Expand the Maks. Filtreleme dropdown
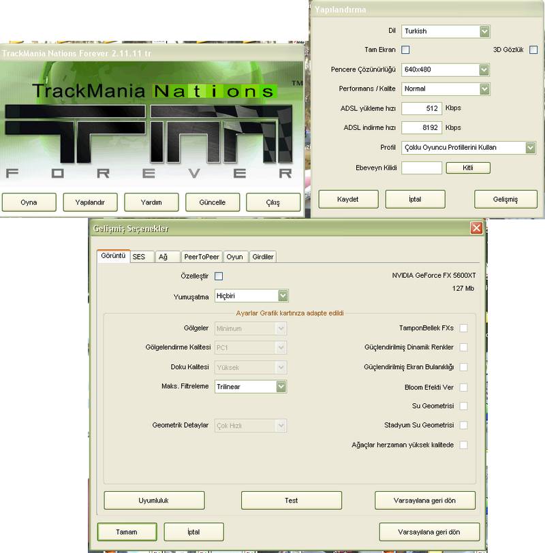This screenshot has width=545, height=553. click(x=251, y=387)
